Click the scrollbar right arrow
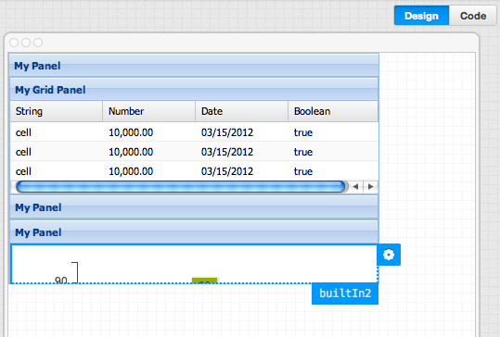 click(x=370, y=187)
